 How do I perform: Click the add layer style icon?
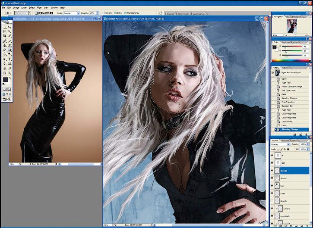(x=281, y=226)
